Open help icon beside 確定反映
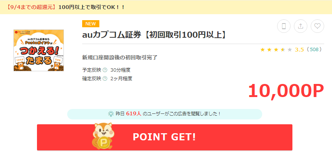The width and height of the screenshot is (332, 156). 105,78
